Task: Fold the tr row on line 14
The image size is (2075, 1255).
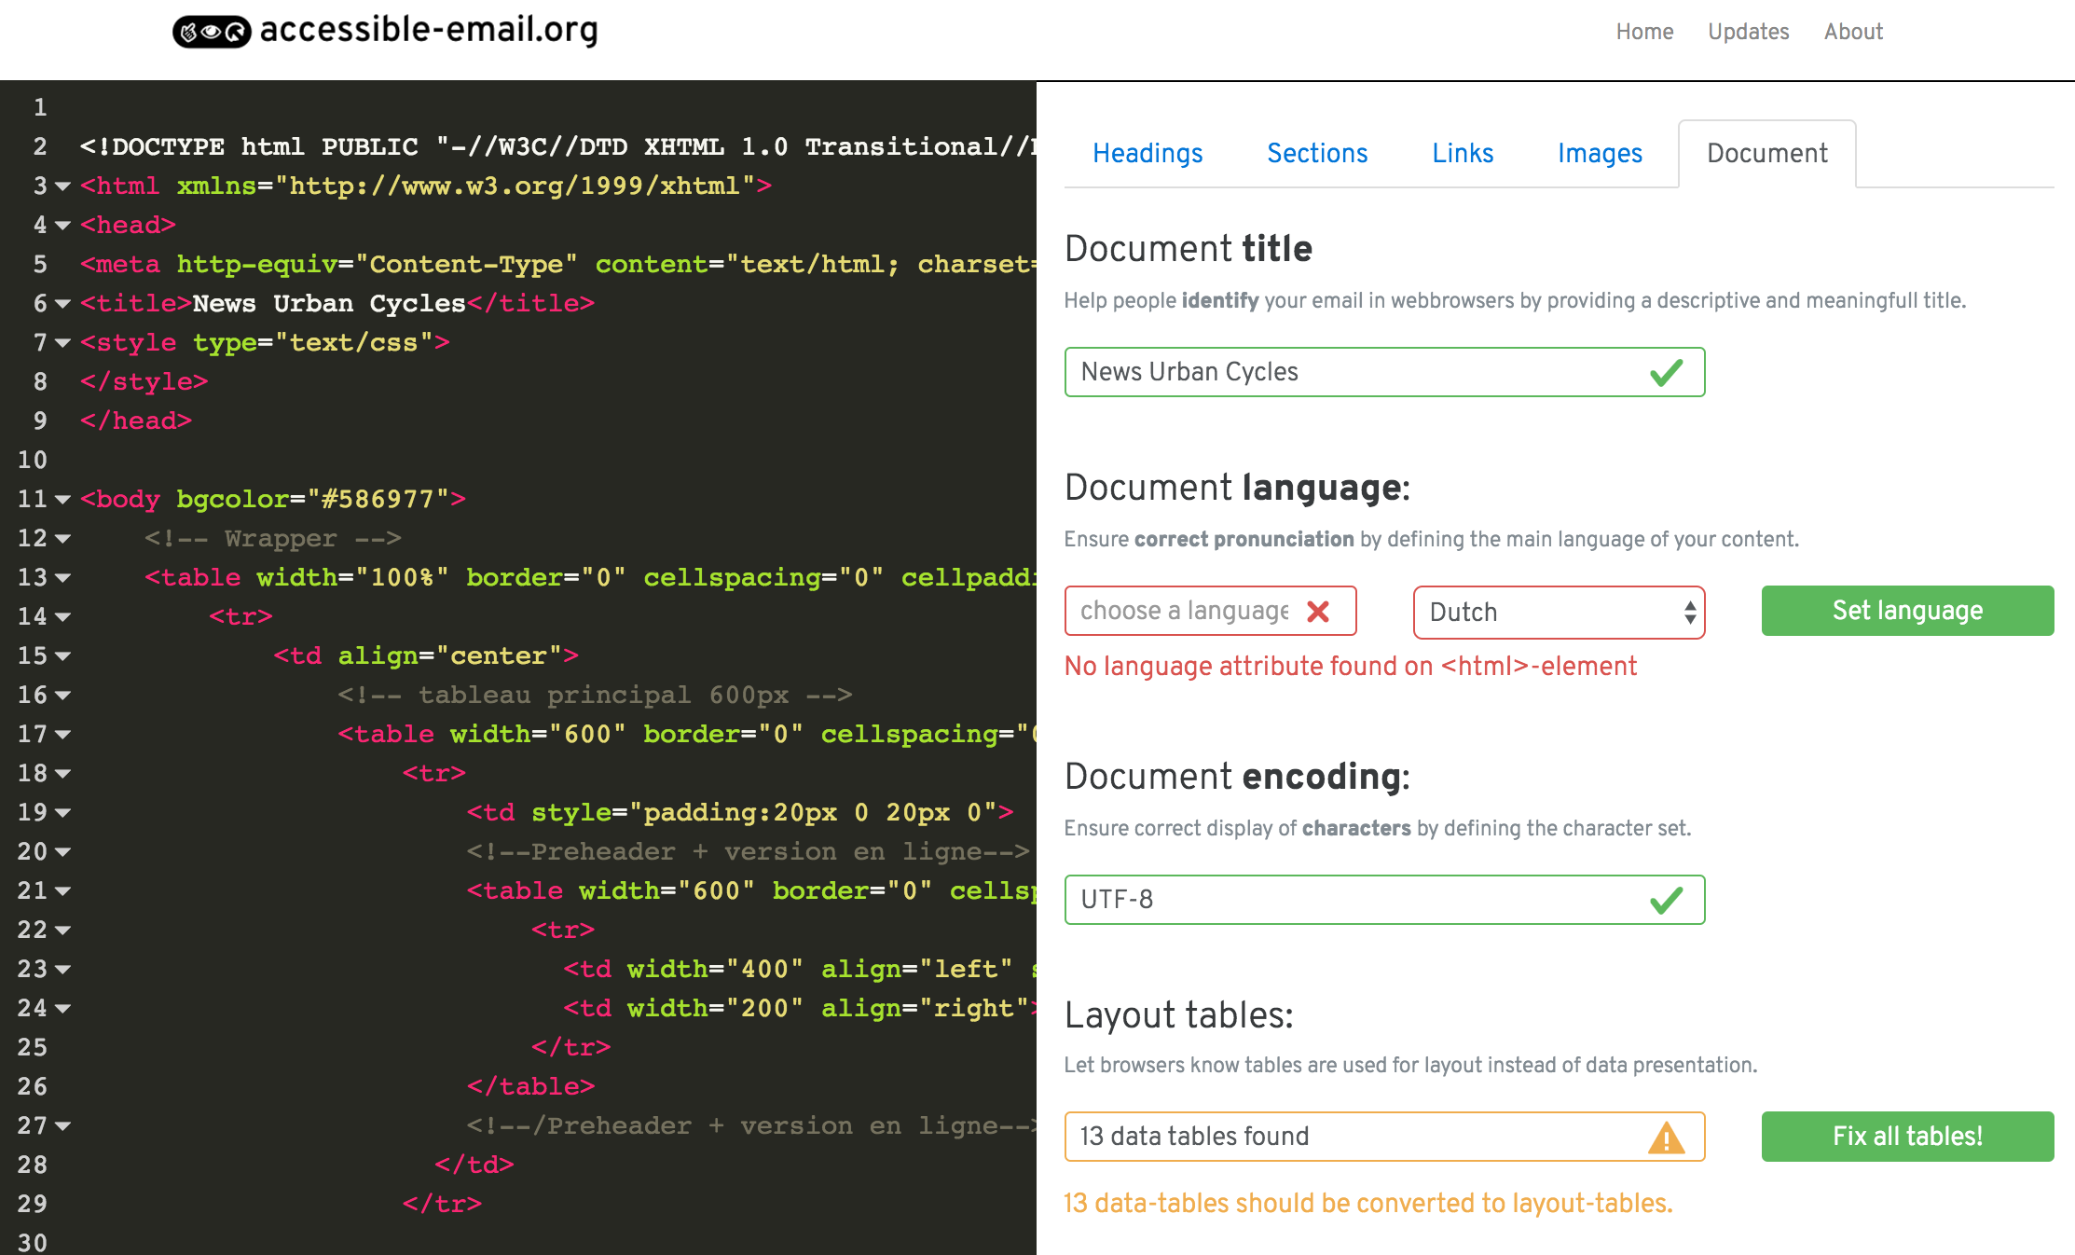Action: pos(62,617)
